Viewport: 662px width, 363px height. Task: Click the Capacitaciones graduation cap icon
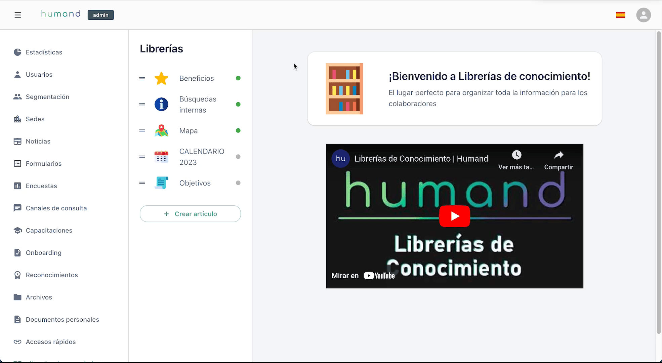click(x=17, y=230)
